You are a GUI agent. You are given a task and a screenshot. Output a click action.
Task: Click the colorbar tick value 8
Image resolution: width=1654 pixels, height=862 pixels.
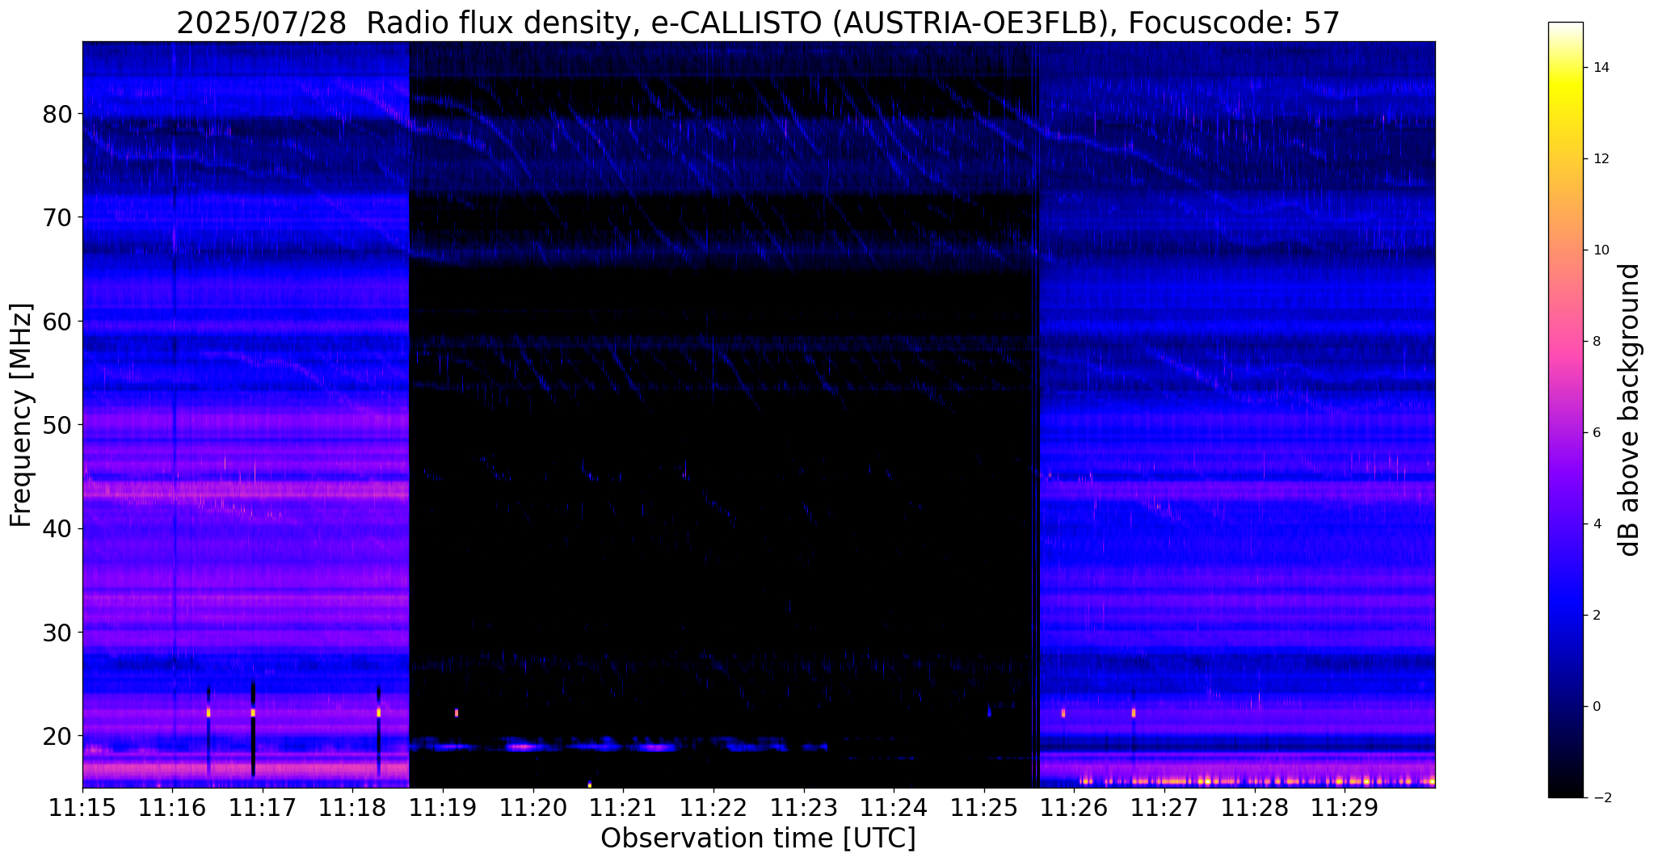(x=1596, y=342)
